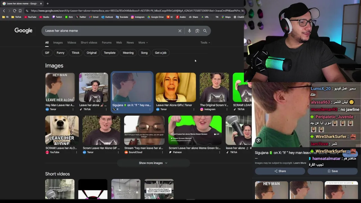Click the Share button in preview panel
Viewport: 361px width, 203px height.
pos(280,171)
